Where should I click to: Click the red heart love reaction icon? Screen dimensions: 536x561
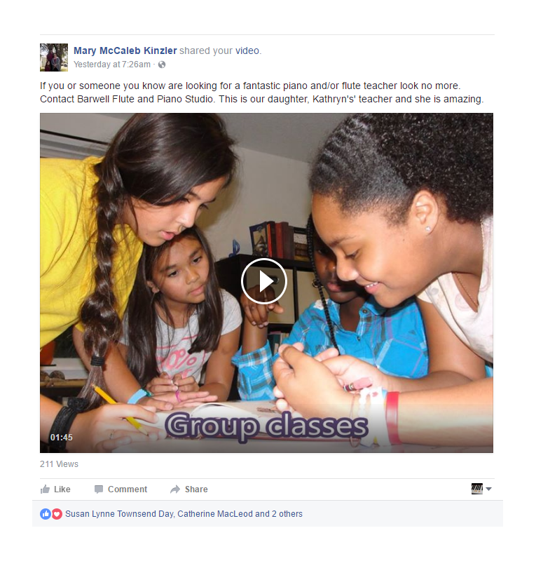[x=57, y=514]
